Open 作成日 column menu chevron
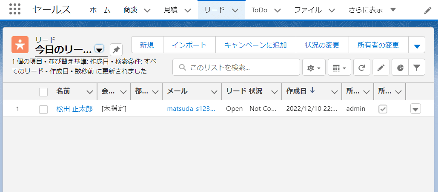Viewport: 438px width, 192px height. coord(335,92)
